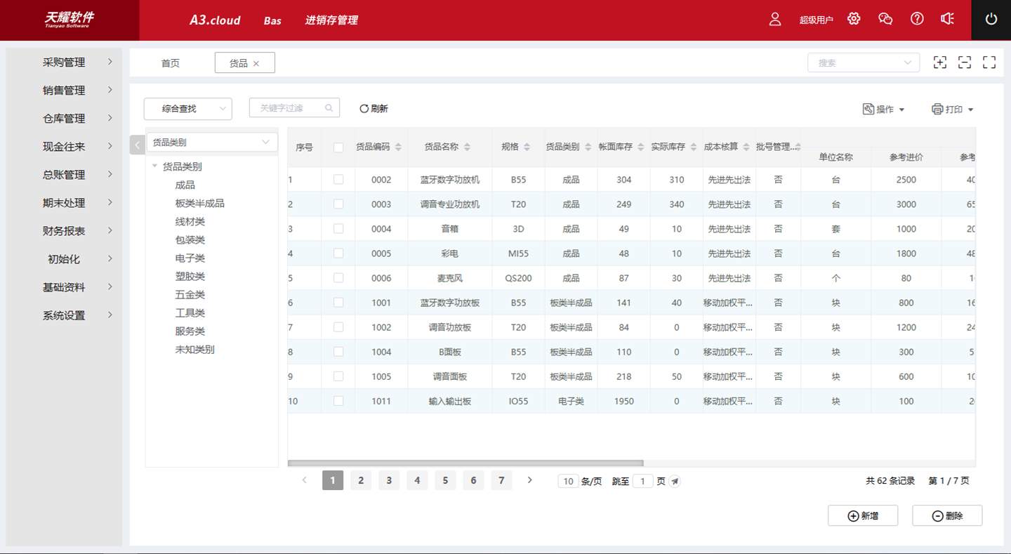Check the row for 音箱
Screen dimensions: 1011x554
pyautogui.click(x=338, y=229)
